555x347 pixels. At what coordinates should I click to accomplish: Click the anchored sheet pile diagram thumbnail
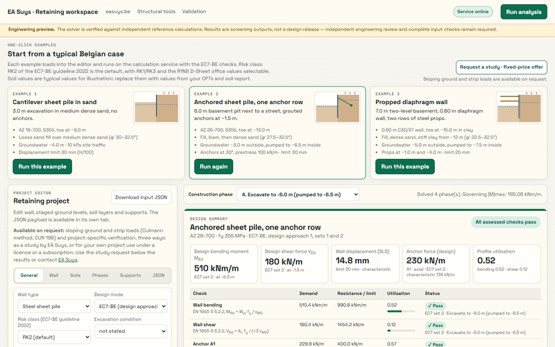point(337,108)
